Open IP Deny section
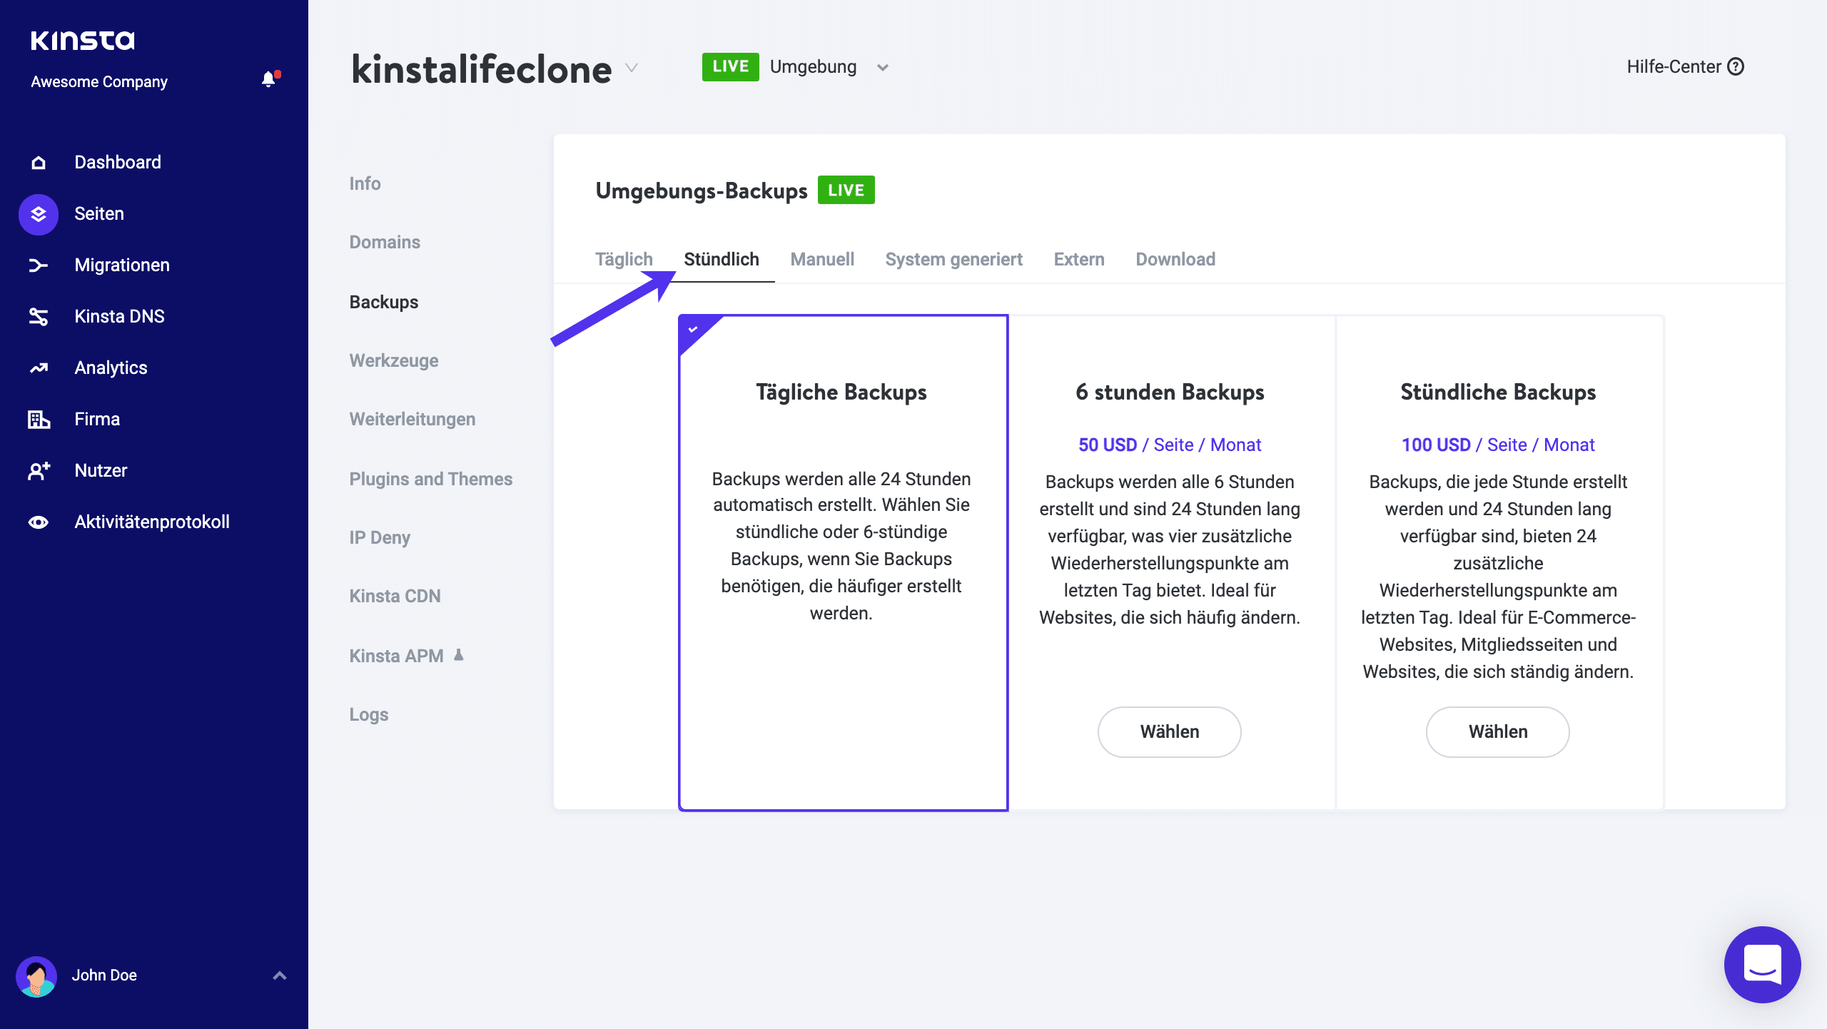Viewport: 1827px width, 1029px height. pos(380,538)
